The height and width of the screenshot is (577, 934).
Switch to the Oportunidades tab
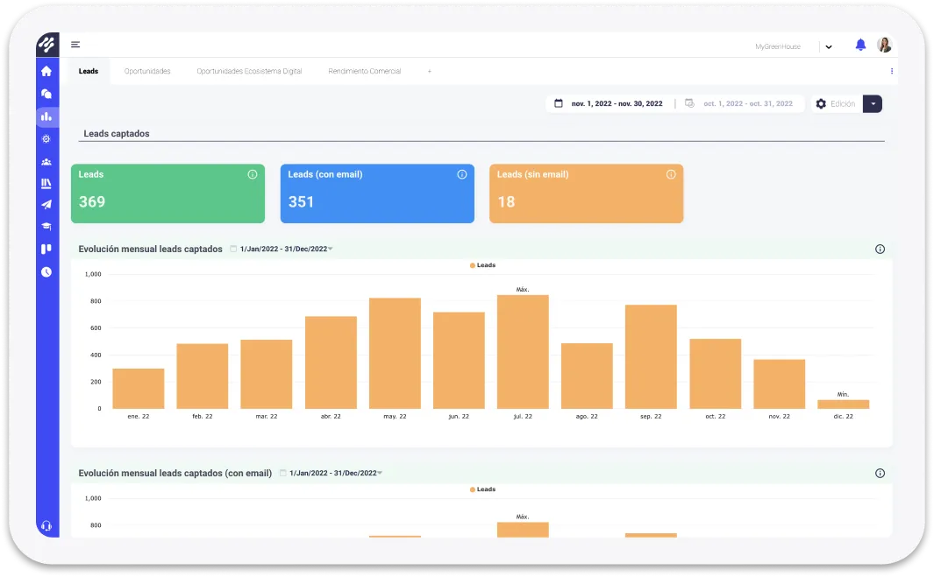tap(147, 72)
